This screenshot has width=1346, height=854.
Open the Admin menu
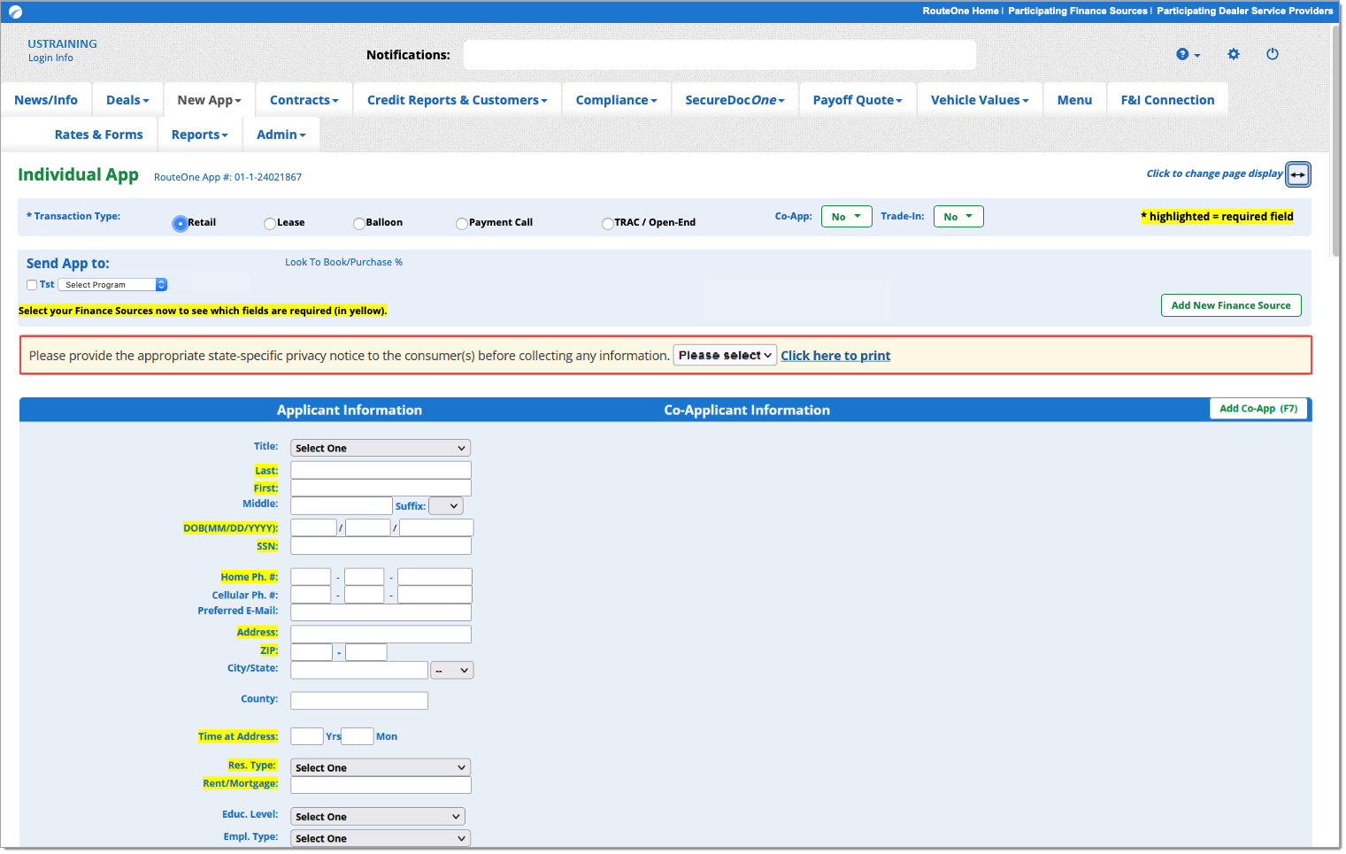coord(281,135)
